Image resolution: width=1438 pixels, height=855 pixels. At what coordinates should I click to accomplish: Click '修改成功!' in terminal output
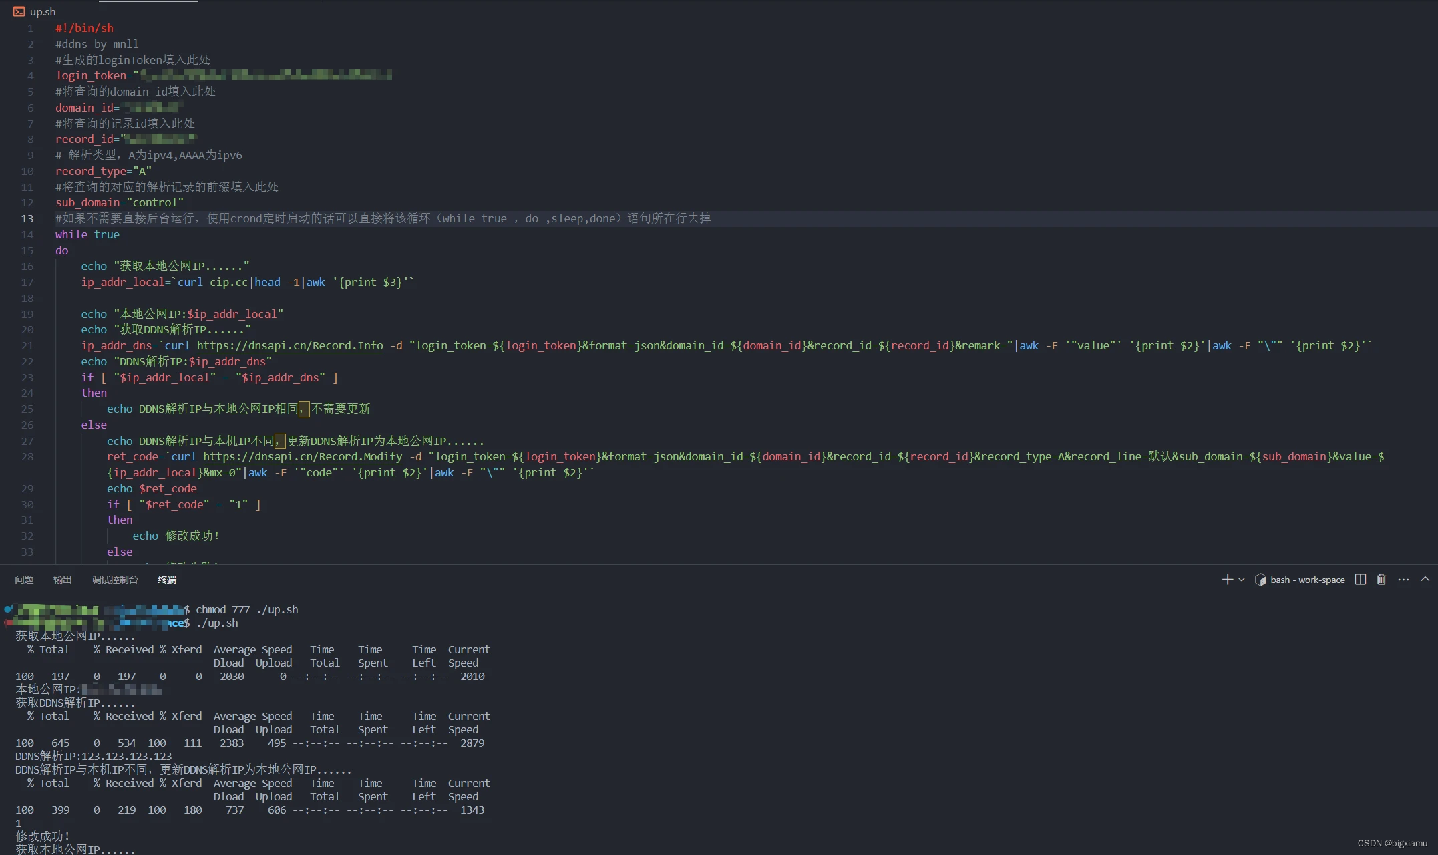click(x=43, y=836)
